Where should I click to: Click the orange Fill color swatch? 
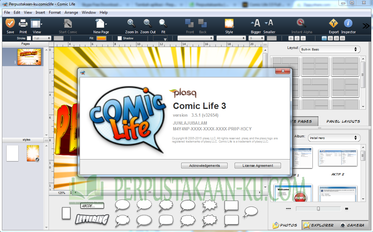pyautogui.click(x=101, y=38)
